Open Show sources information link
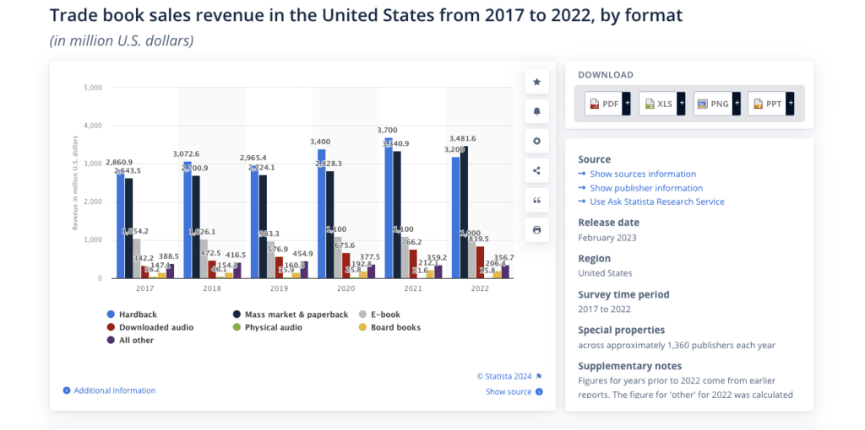The width and height of the screenshot is (865, 430). coord(642,175)
